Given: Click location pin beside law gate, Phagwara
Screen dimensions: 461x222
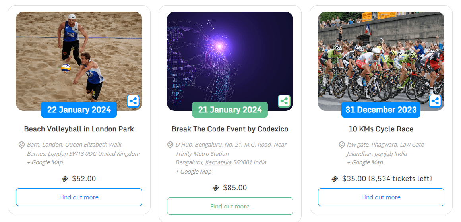Looking at the screenshot, I should click(342, 145).
